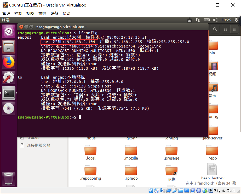241x194 pixels.
Task: Open the Files manager from the launcher
Action: point(9,47)
